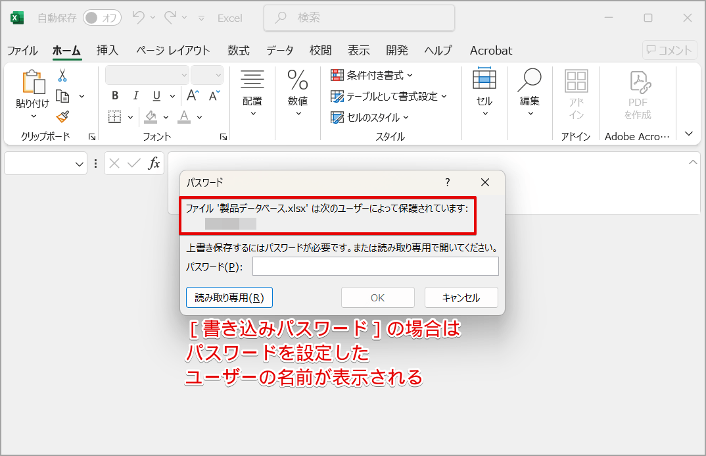706x456 pixels.
Task: Open the Acrobat tab
Action: (491, 51)
